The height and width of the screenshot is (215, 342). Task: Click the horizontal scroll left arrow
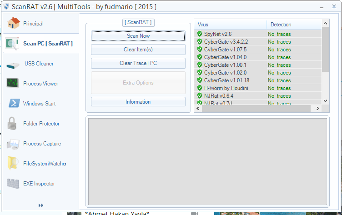pos(198,108)
